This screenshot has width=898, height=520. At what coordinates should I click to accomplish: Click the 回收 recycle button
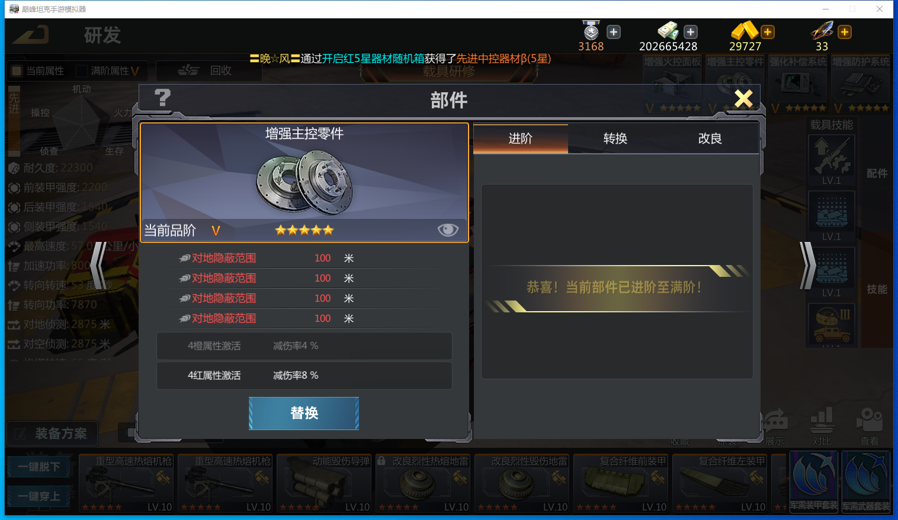coord(204,70)
